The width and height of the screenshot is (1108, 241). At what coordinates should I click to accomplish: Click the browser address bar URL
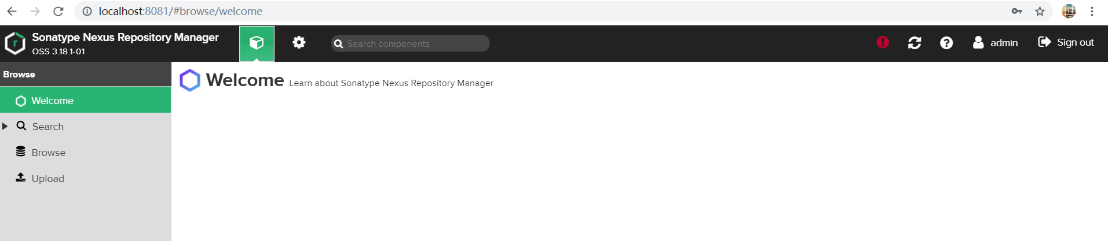(x=180, y=11)
